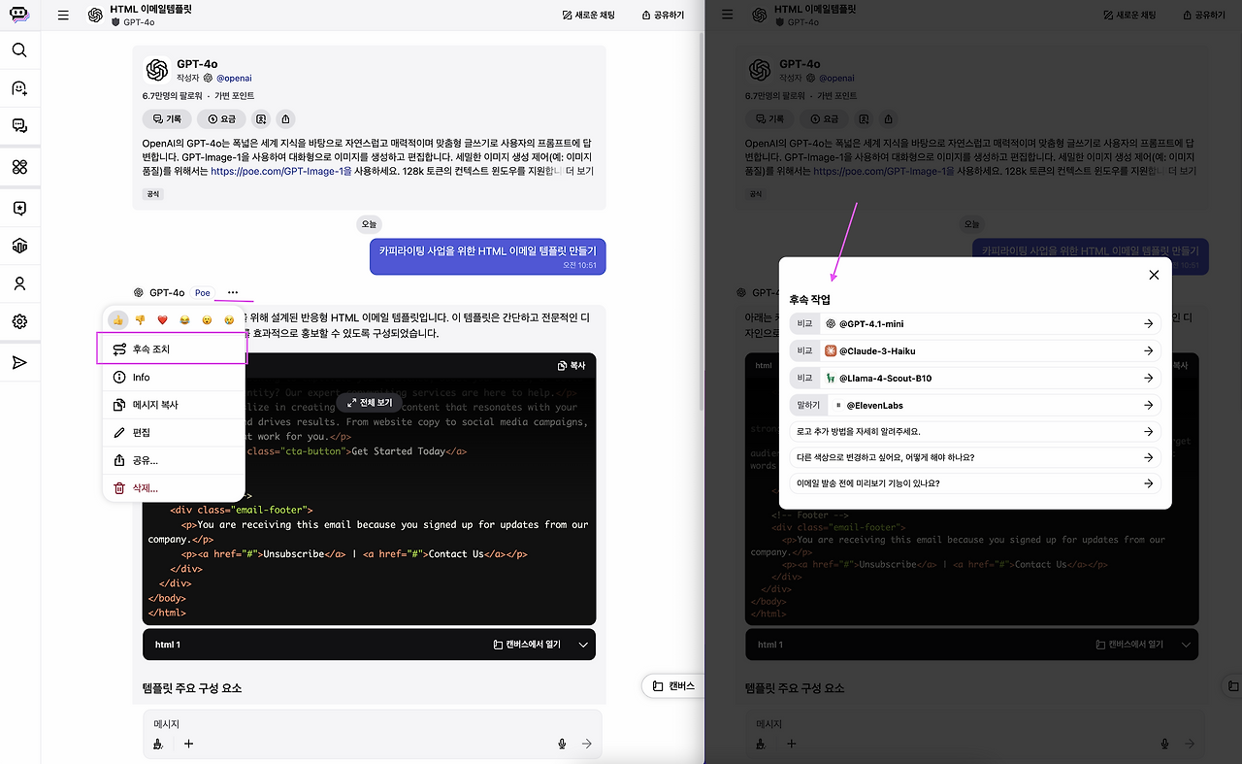Select the suggestion 로고 추가 방법을 자세히 알려주세요.
This screenshot has width=1242, height=764.
975,432
